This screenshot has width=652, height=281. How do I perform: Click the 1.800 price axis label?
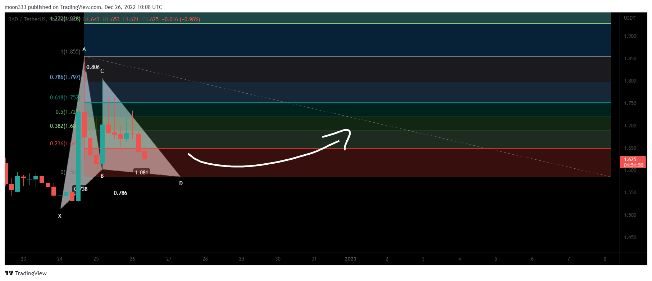pyautogui.click(x=630, y=81)
